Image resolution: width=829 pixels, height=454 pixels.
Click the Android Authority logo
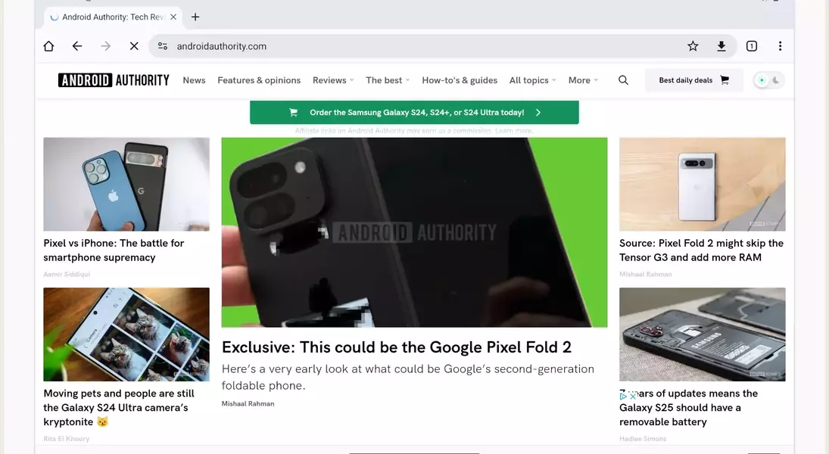coord(114,80)
